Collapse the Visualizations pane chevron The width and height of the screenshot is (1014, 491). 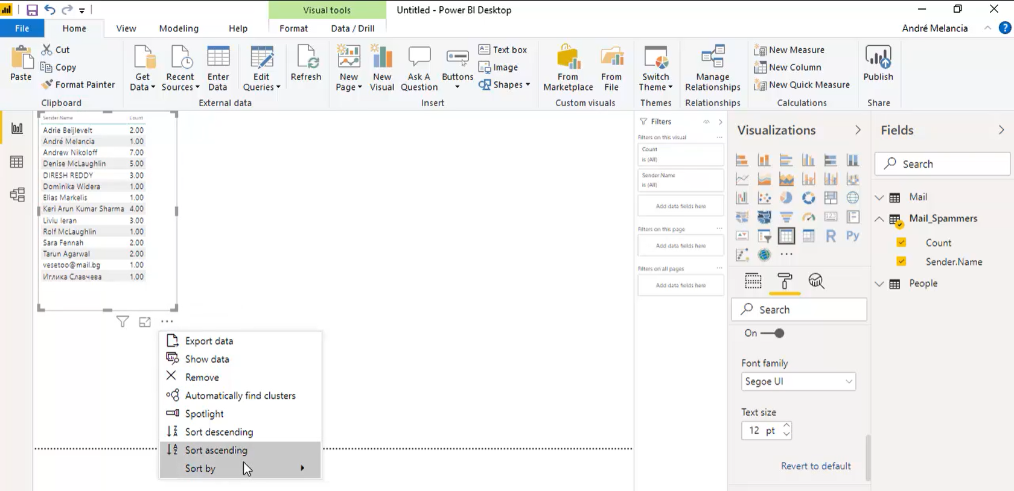tap(858, 130)
